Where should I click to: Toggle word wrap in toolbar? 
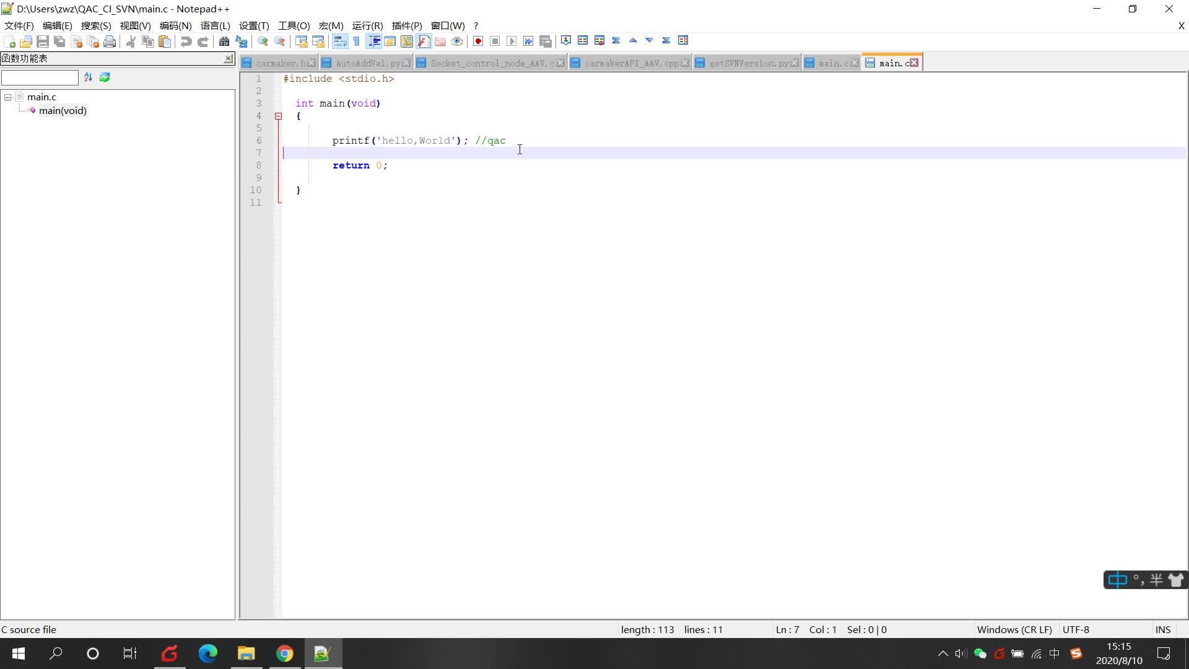(x=339, y=42)
